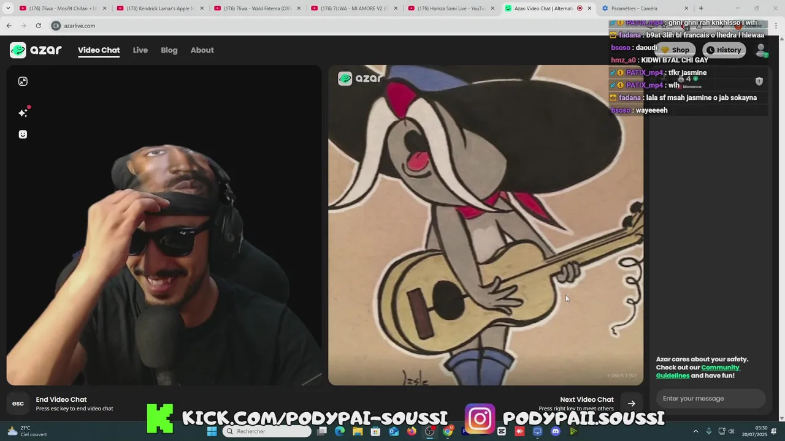Screen dimensions: 785x441
Task: Click the Rechercher taskbar search box
Action: pos(267,431)
